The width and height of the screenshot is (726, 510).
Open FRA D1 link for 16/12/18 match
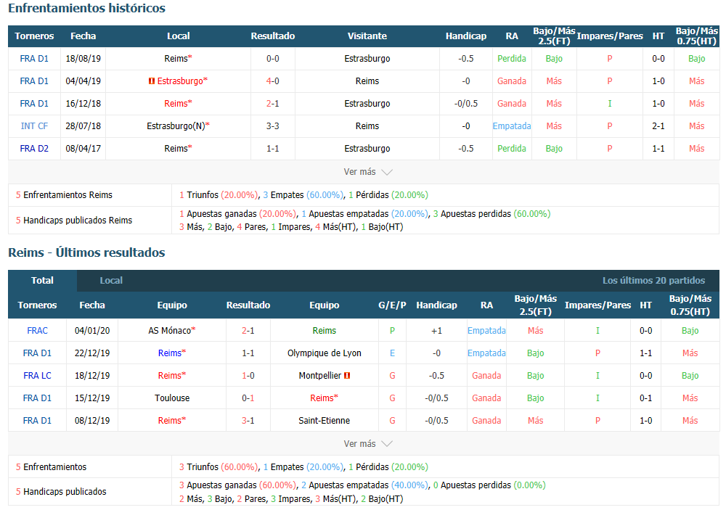coord(34,103)
